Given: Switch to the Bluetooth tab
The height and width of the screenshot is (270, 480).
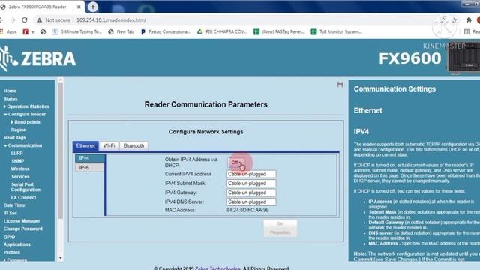Looking at the screenshot, I should [133, 146].
